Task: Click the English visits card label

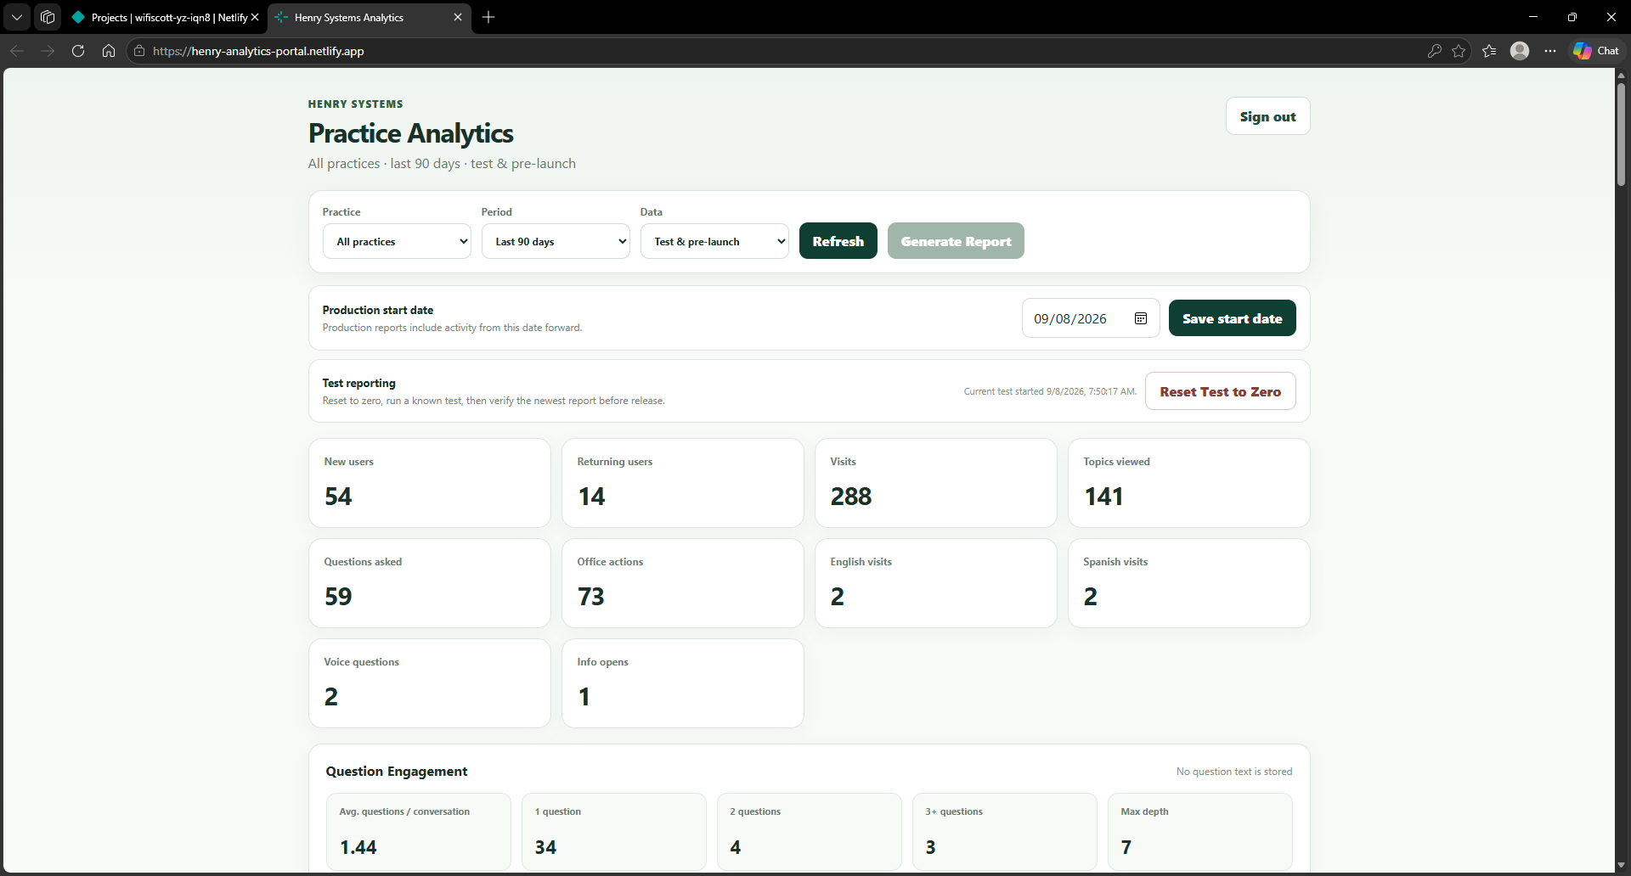Action: click(x=861, y=562)
